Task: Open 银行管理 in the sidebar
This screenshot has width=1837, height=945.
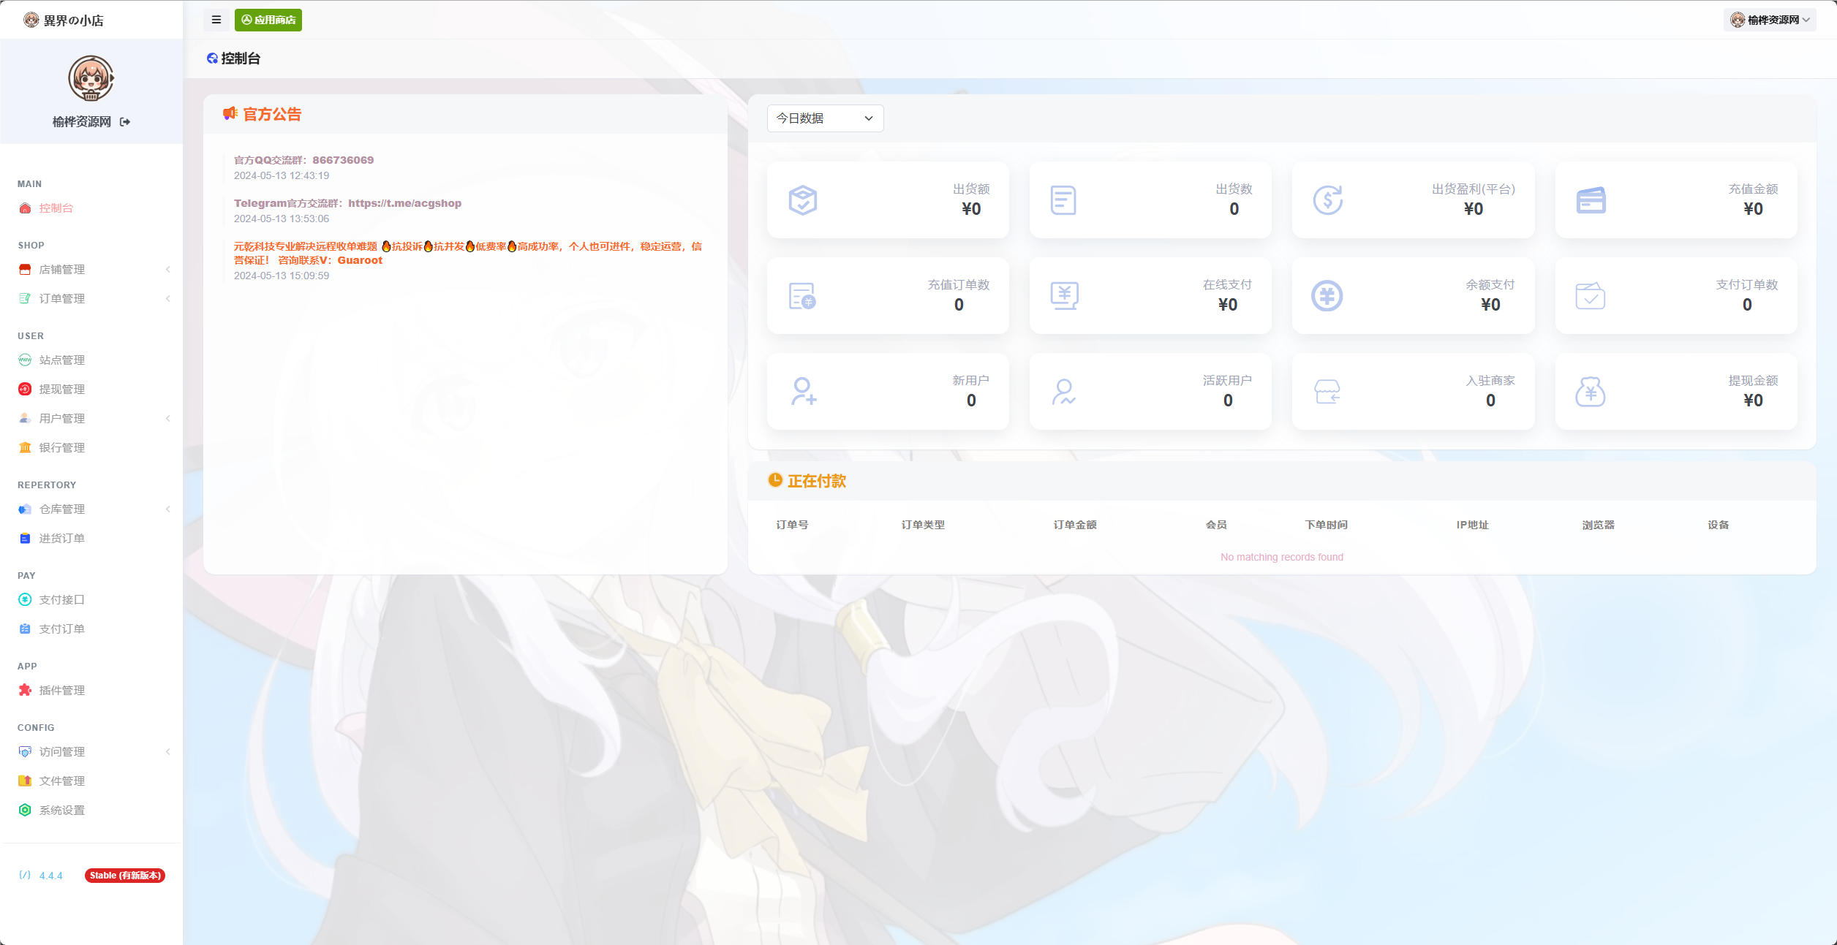Action: click(91, 448)
